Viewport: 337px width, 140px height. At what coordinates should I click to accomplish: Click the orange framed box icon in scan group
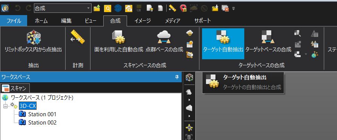coord(190,55)
